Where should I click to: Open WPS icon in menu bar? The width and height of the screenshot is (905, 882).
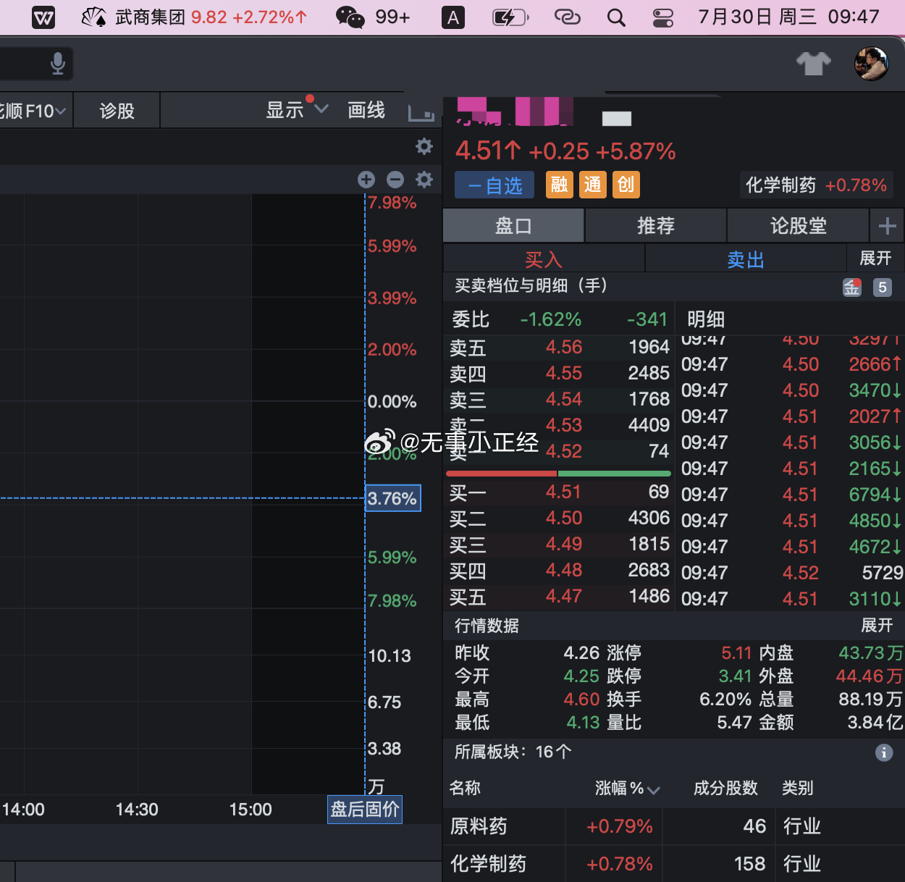click(x=43, y=17)
